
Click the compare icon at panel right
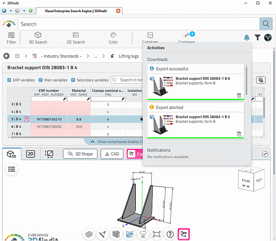click(265, 154)
